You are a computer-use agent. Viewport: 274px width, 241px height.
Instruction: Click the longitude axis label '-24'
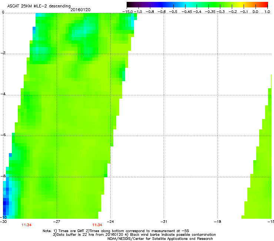110,222
